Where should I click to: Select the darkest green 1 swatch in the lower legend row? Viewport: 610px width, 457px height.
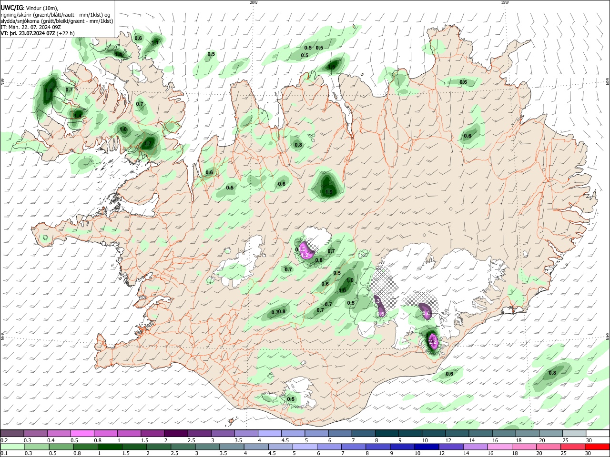[111, 447]
